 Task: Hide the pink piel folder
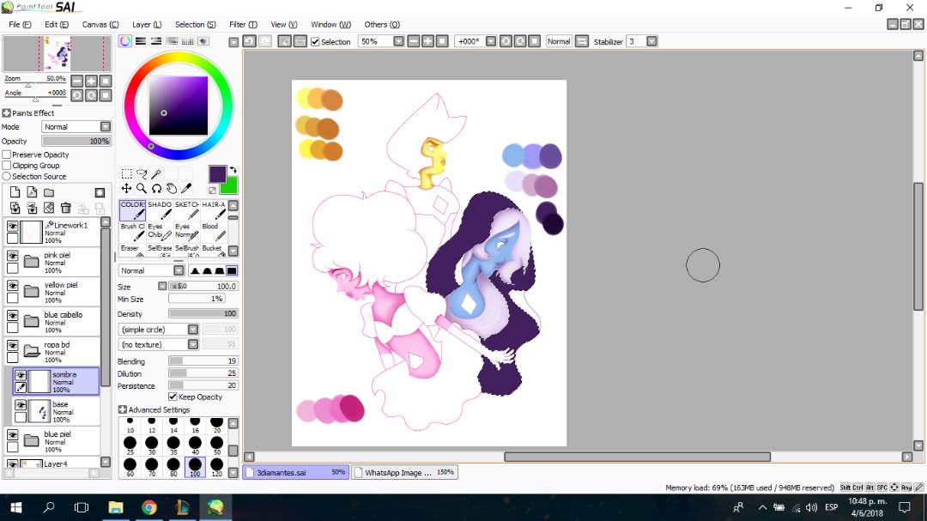pyautogui.click(x=12, y=256)
